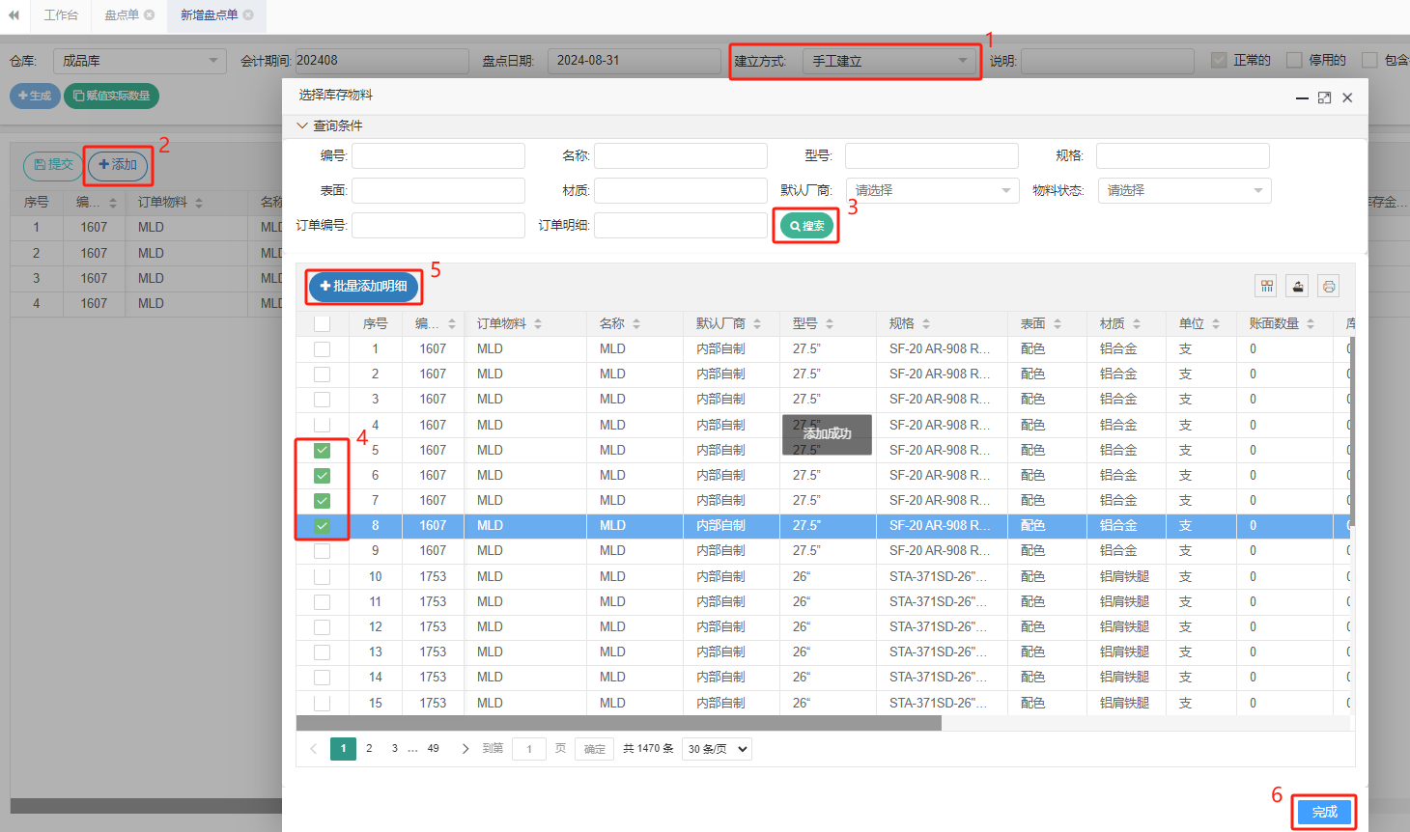Uncheck the checkbox for row 5
This screenshot has height=832, width=1410.
(x=323, y=451)
